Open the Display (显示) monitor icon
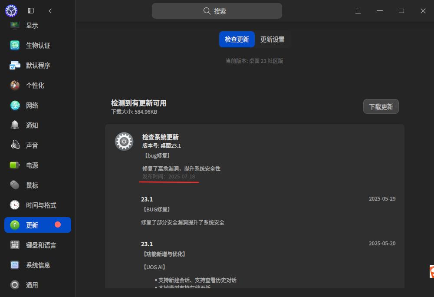 click(x=15, y=25)
